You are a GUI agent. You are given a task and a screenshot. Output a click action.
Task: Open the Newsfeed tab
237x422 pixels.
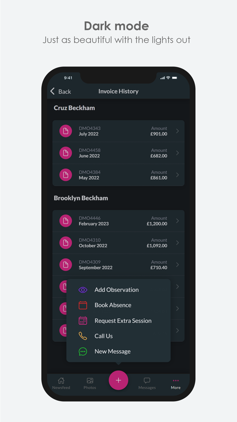tap(61, 383)
